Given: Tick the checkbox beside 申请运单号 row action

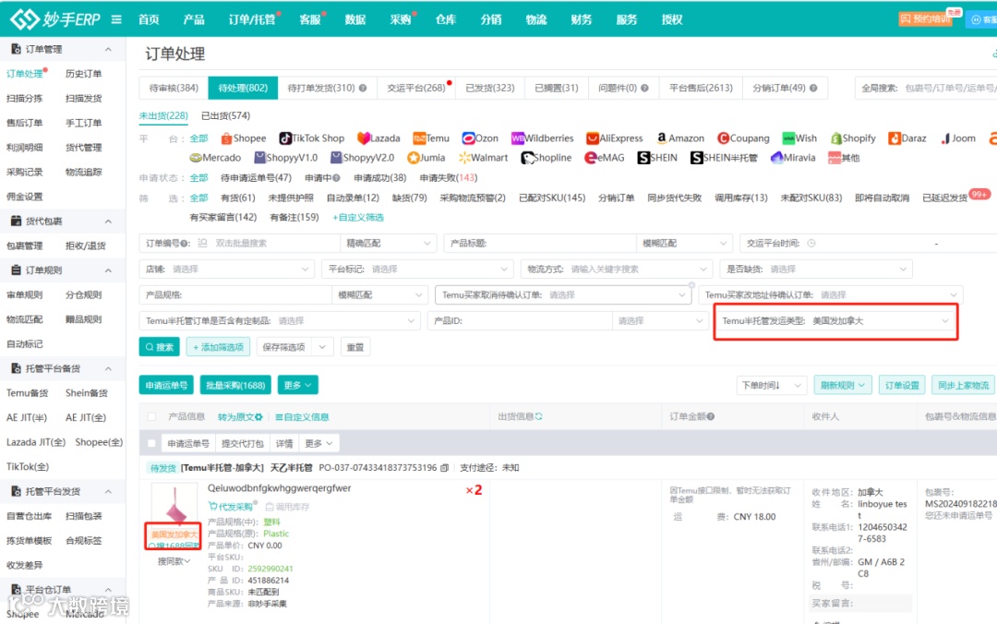Looking at the screenshot, I should pyautogui.click(x=151, y=443).
